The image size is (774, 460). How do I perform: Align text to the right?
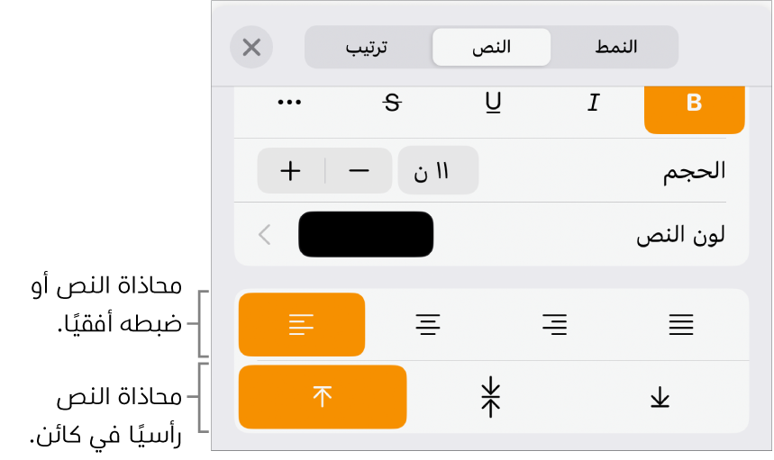click(554, 325)
